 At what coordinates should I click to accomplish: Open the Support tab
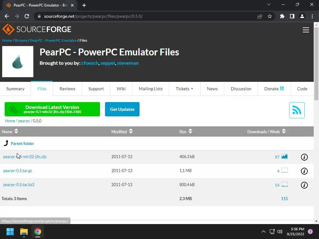pos(96,89)
